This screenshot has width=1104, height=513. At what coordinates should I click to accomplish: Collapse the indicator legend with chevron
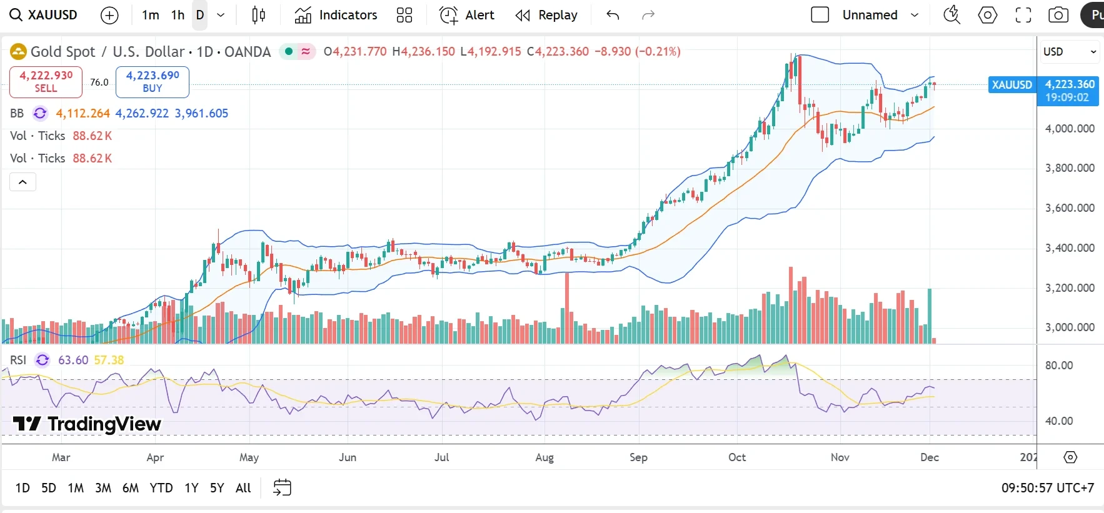(x=23, y=182)
